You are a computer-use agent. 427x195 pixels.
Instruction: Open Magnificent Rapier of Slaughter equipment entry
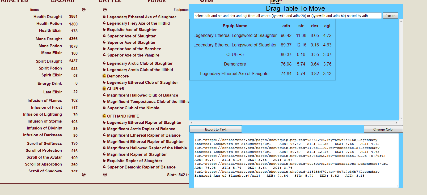137,154
